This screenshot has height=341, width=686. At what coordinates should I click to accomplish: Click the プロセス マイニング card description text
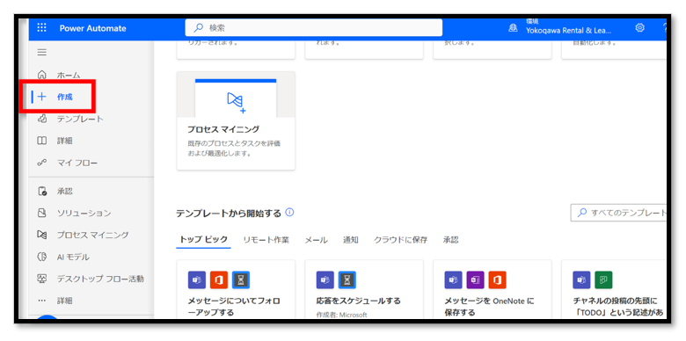[234, 149]
